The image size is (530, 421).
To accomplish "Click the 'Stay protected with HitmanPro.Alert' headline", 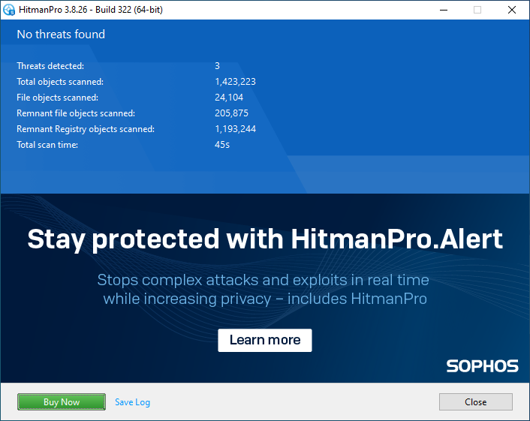I will [265, 239].
